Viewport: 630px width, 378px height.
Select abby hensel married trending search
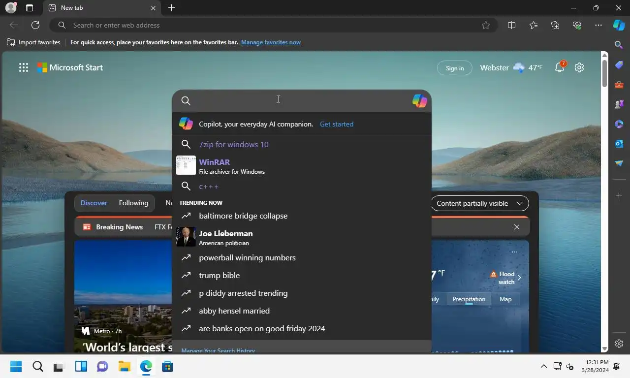coord(302,311)
